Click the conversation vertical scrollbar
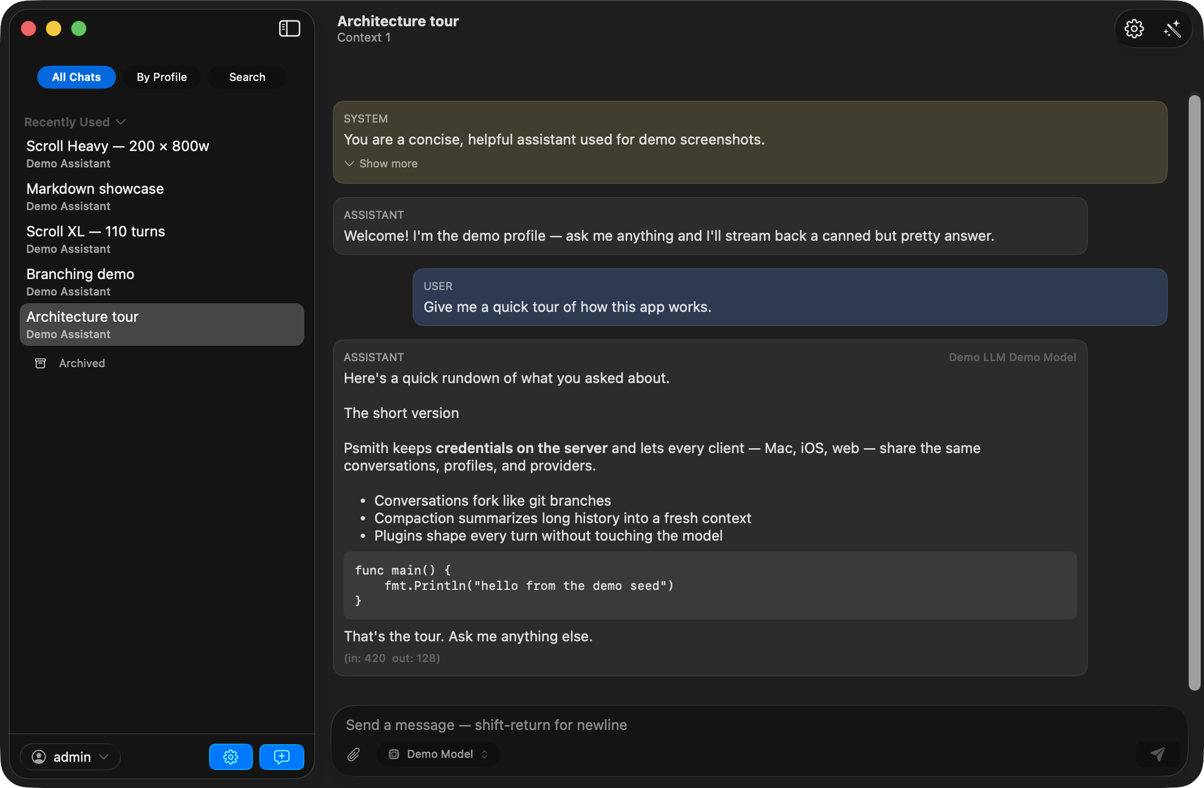This screenshot has width=1204, height=788. pyautogui.click(x=1194, y=393)
